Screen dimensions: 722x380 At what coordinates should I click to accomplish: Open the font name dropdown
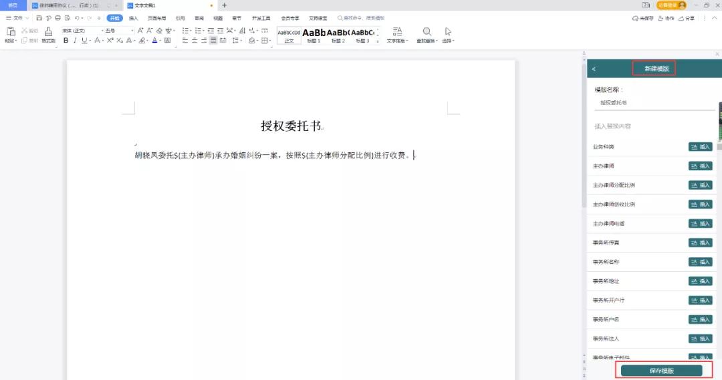tap(102, 30)
